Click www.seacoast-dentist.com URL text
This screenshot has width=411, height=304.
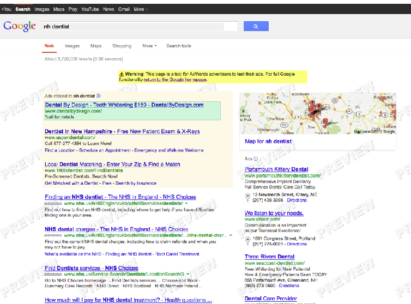click(275, 263)
